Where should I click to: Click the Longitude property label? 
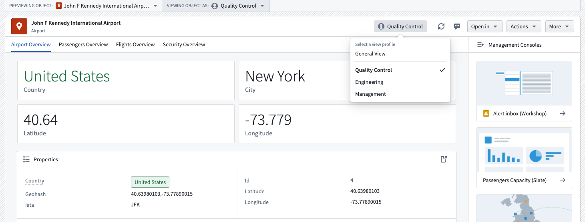(x=257, y=202)
